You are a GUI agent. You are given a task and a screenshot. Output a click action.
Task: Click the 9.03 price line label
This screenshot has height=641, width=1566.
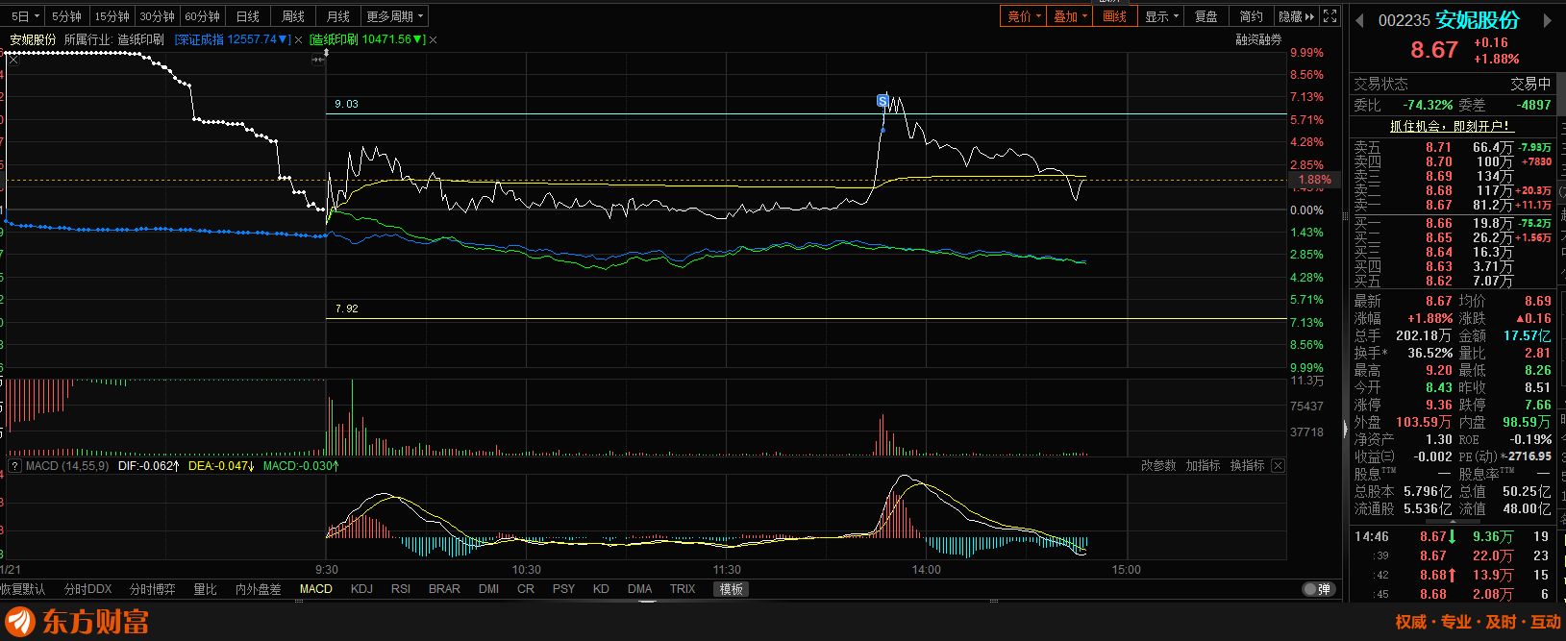[346, 104]
